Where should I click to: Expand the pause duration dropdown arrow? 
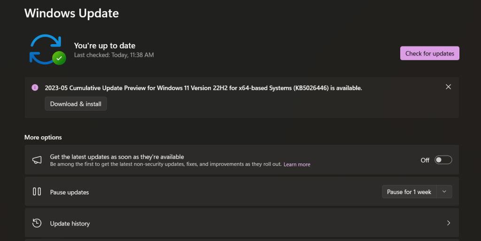(444, 192)
